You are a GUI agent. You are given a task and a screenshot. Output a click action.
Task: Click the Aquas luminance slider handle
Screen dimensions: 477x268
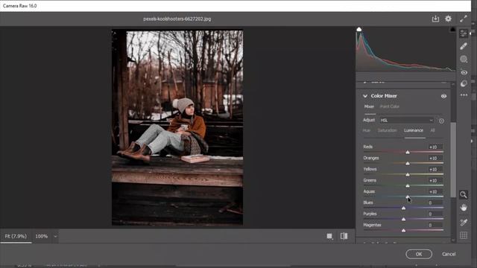coord(408,197)
